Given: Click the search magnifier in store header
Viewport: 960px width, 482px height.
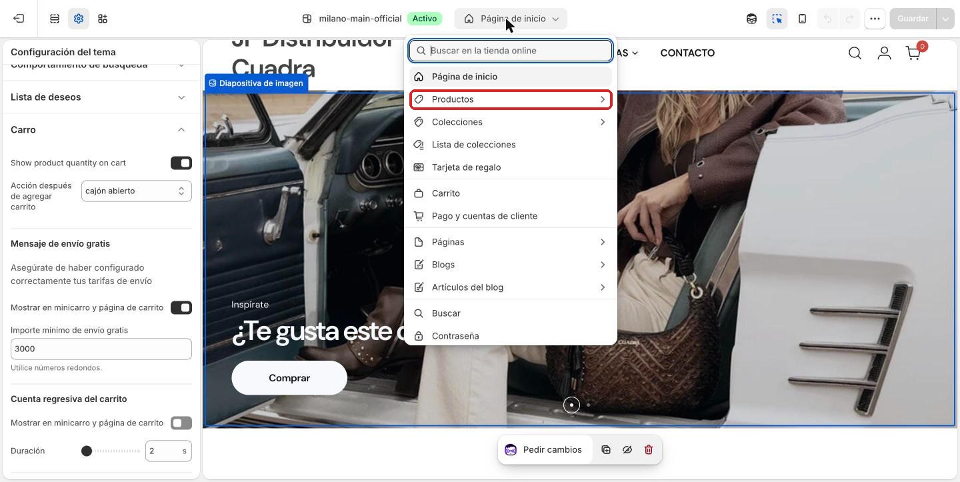Looking at the screenshot, I should tap(855, 53).
